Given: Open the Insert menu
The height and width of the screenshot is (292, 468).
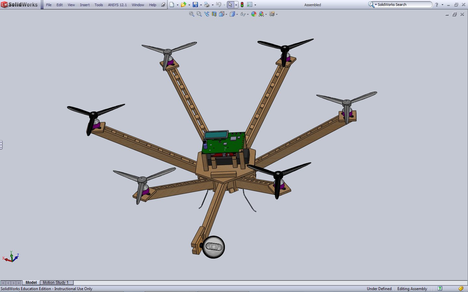Looking at the screenshot, I should 84,5.
